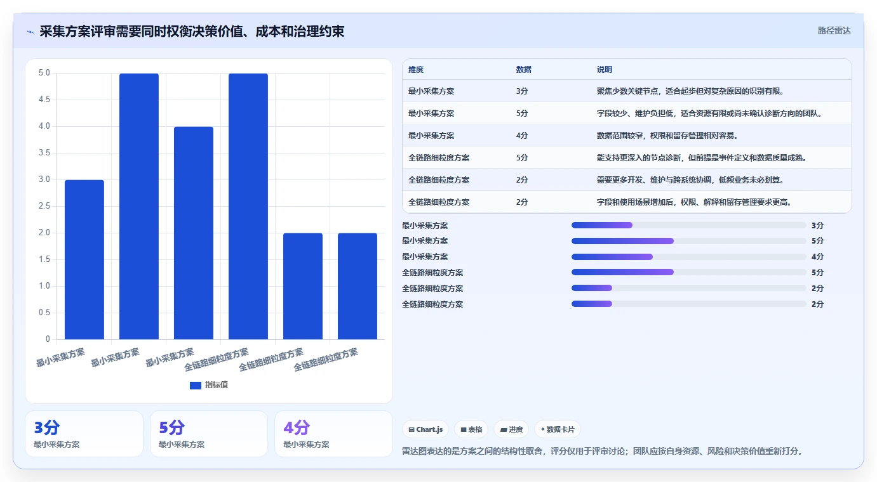Image resolution: width=877 pixels, height=482 pixels.
Task: Click the 最小采集方案 chart bar valued 3
Action: point(84,259)
